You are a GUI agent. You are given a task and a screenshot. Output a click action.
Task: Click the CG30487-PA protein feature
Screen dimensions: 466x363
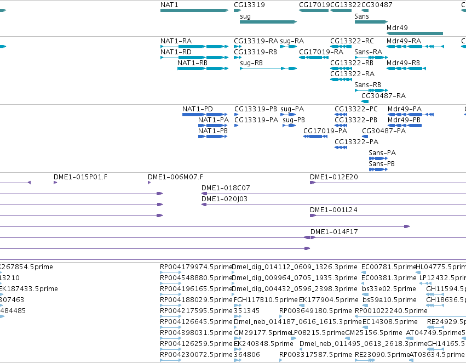(x=365, y=137)
